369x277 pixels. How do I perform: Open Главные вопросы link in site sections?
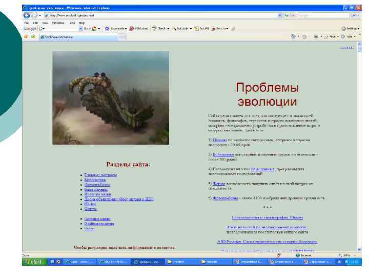100,175
